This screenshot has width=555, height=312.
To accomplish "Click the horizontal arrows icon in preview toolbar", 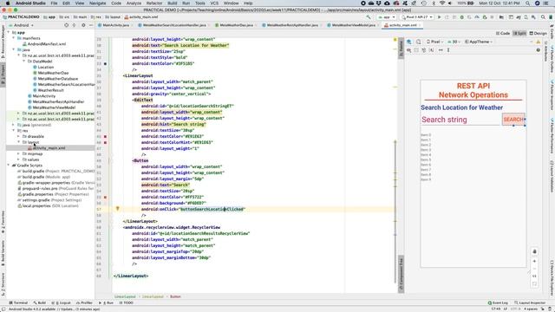I will pyautogui.click(x=441, y=50).
